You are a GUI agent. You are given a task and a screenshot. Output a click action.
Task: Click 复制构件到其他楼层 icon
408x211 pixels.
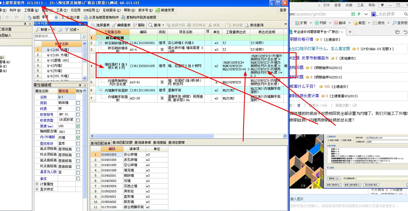point(123,17)
